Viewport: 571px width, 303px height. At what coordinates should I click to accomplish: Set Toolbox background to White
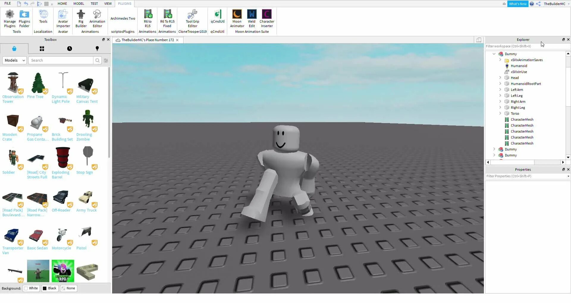coord(31,288)
